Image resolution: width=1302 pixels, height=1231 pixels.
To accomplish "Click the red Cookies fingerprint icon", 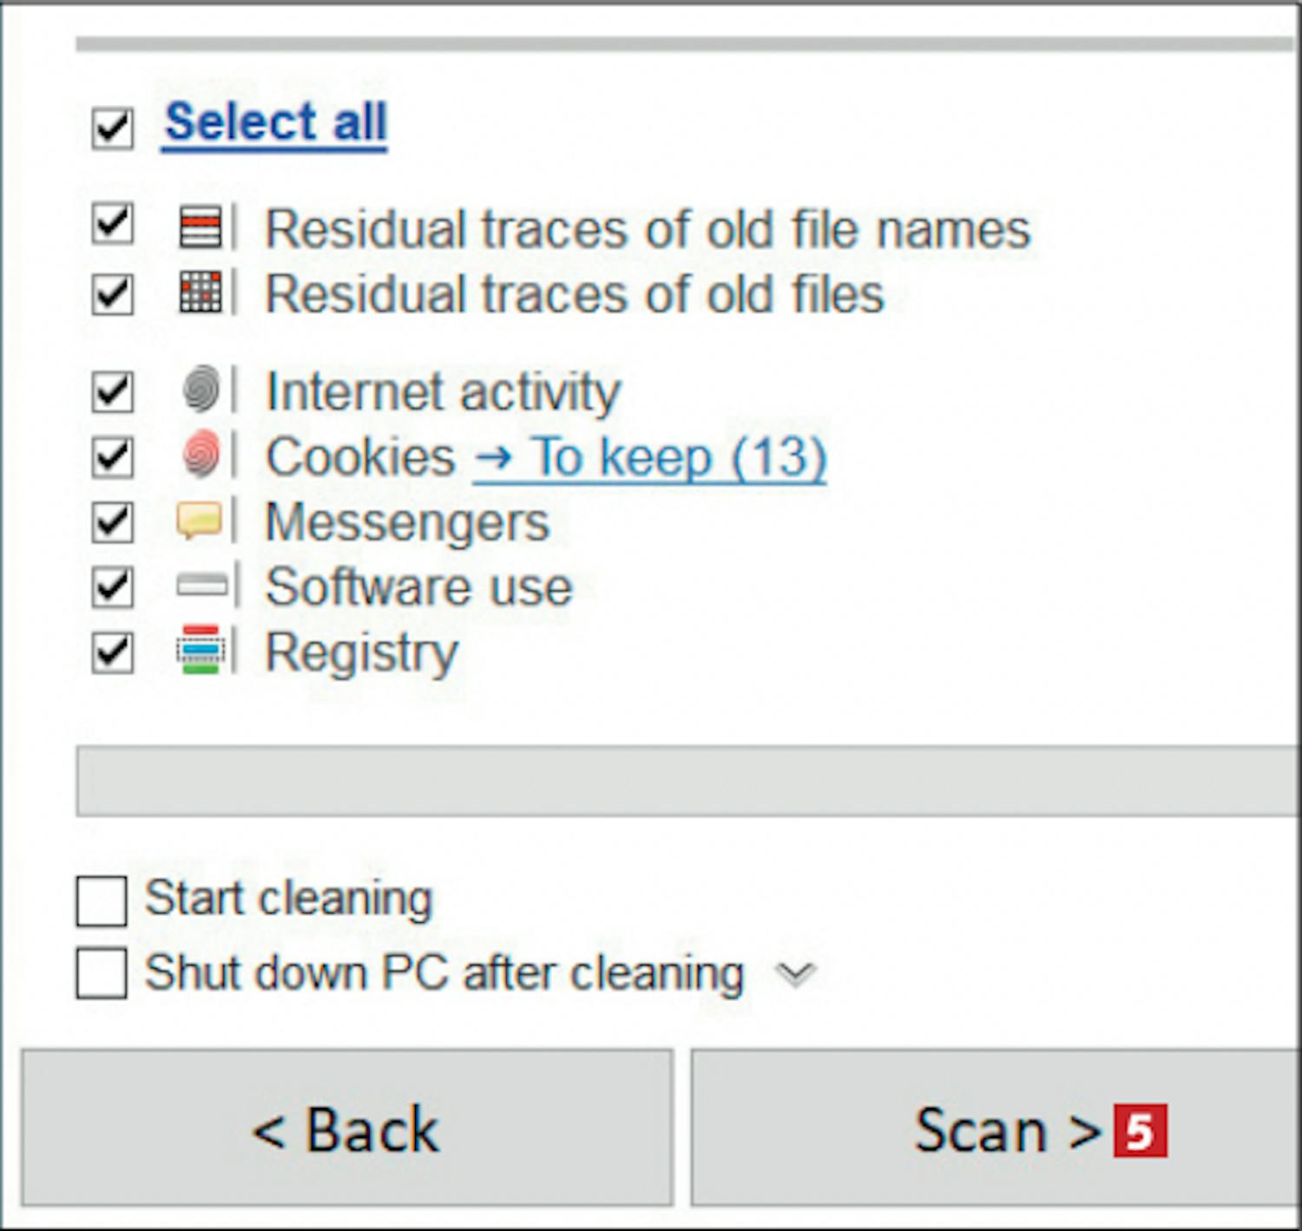I will (201, 454).
